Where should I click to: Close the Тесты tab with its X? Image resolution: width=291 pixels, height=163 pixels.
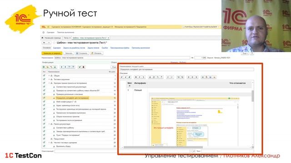(70, 38)
